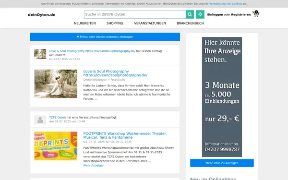Click TZPZ Oyten author link
Image resolution: width=288 pixels, height=180 pixels.
(57, 118)
